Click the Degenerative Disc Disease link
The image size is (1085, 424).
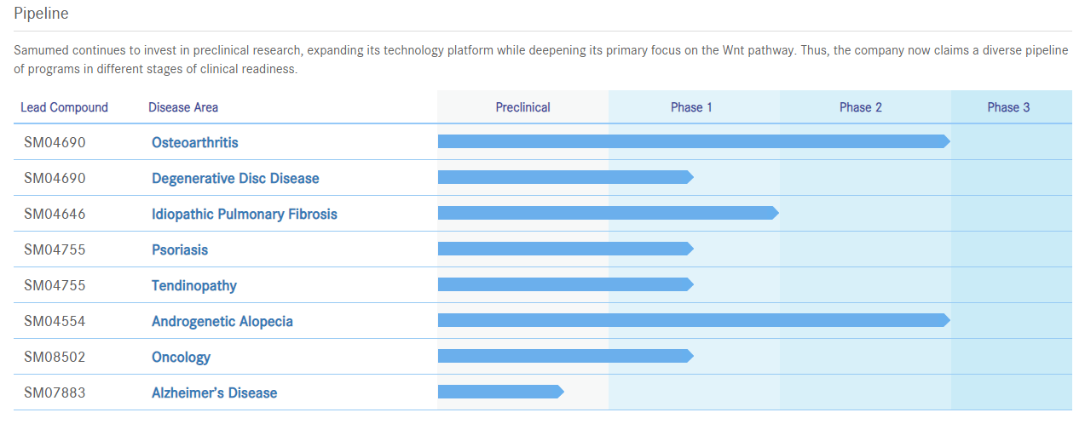pyautogui.click(x=235, y=178)
